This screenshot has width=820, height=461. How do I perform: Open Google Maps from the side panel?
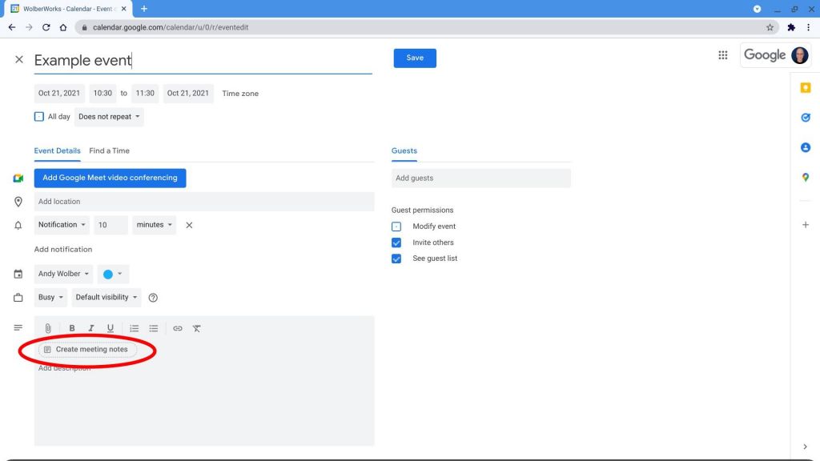coord(806,178)
